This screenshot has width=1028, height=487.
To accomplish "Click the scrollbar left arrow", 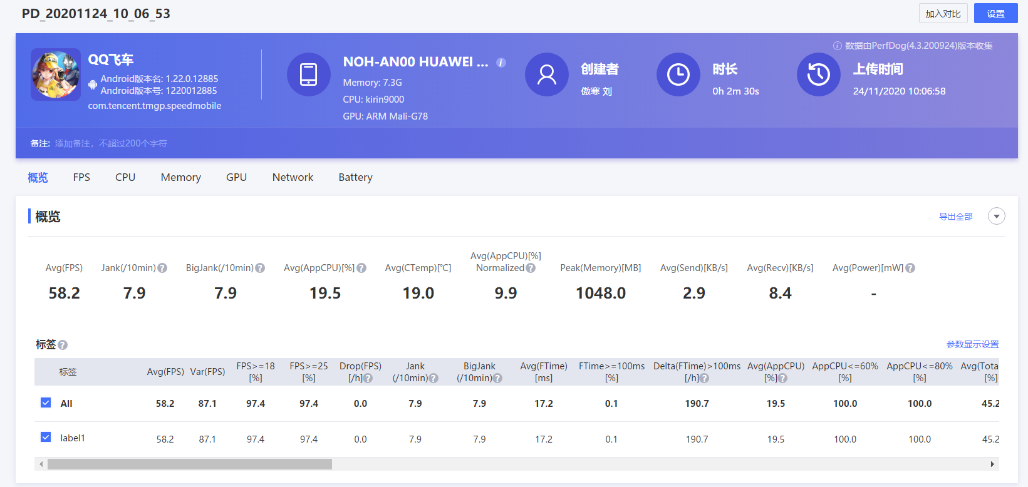I will click(x=41, y=464).
